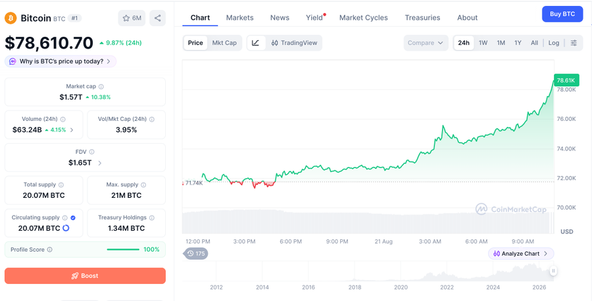
Task: Select the Price chart toggle
Action: point(195,43)
